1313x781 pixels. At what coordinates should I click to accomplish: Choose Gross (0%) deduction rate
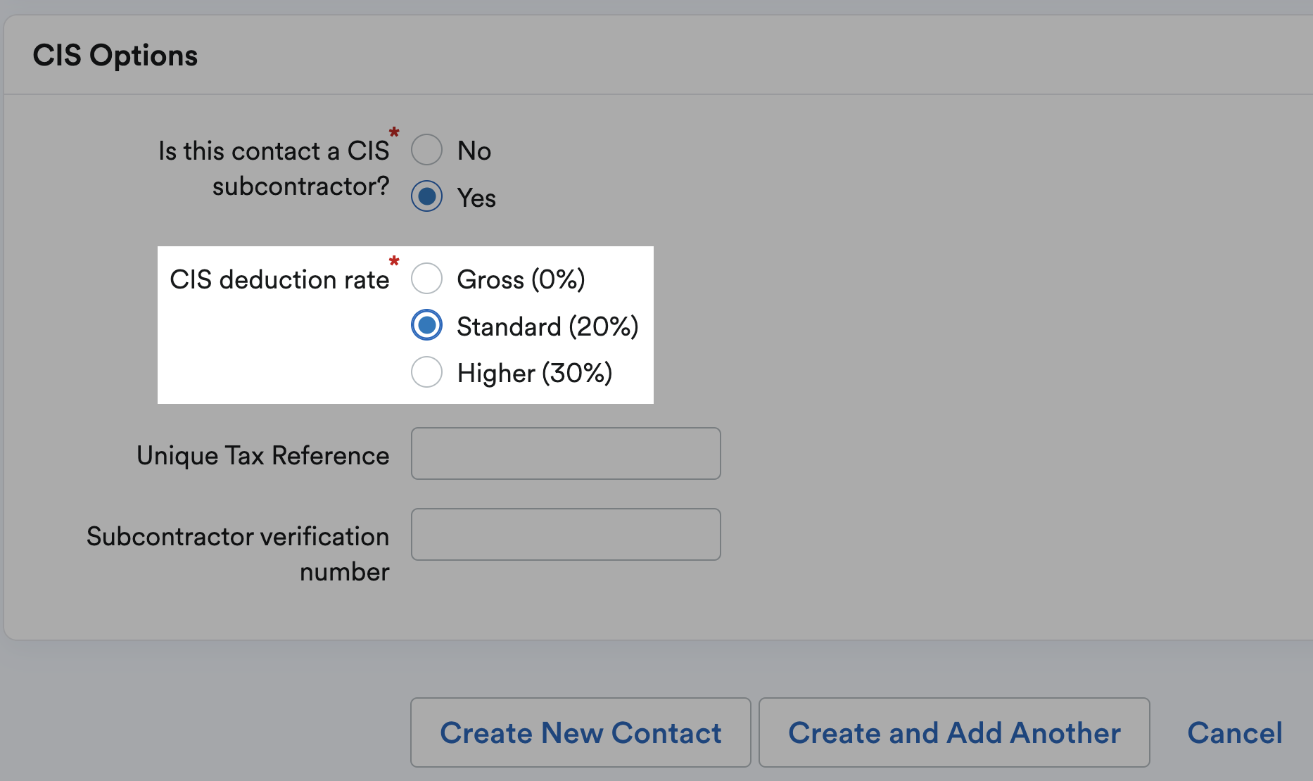tap(426, 279)
